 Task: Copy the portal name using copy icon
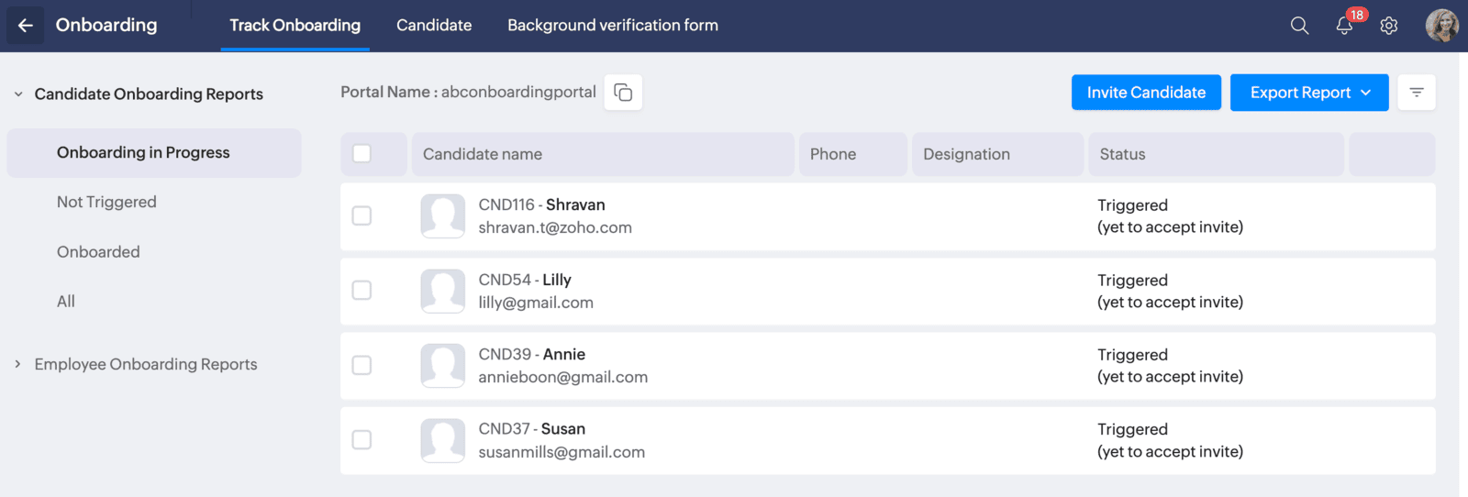click(623, 93)
